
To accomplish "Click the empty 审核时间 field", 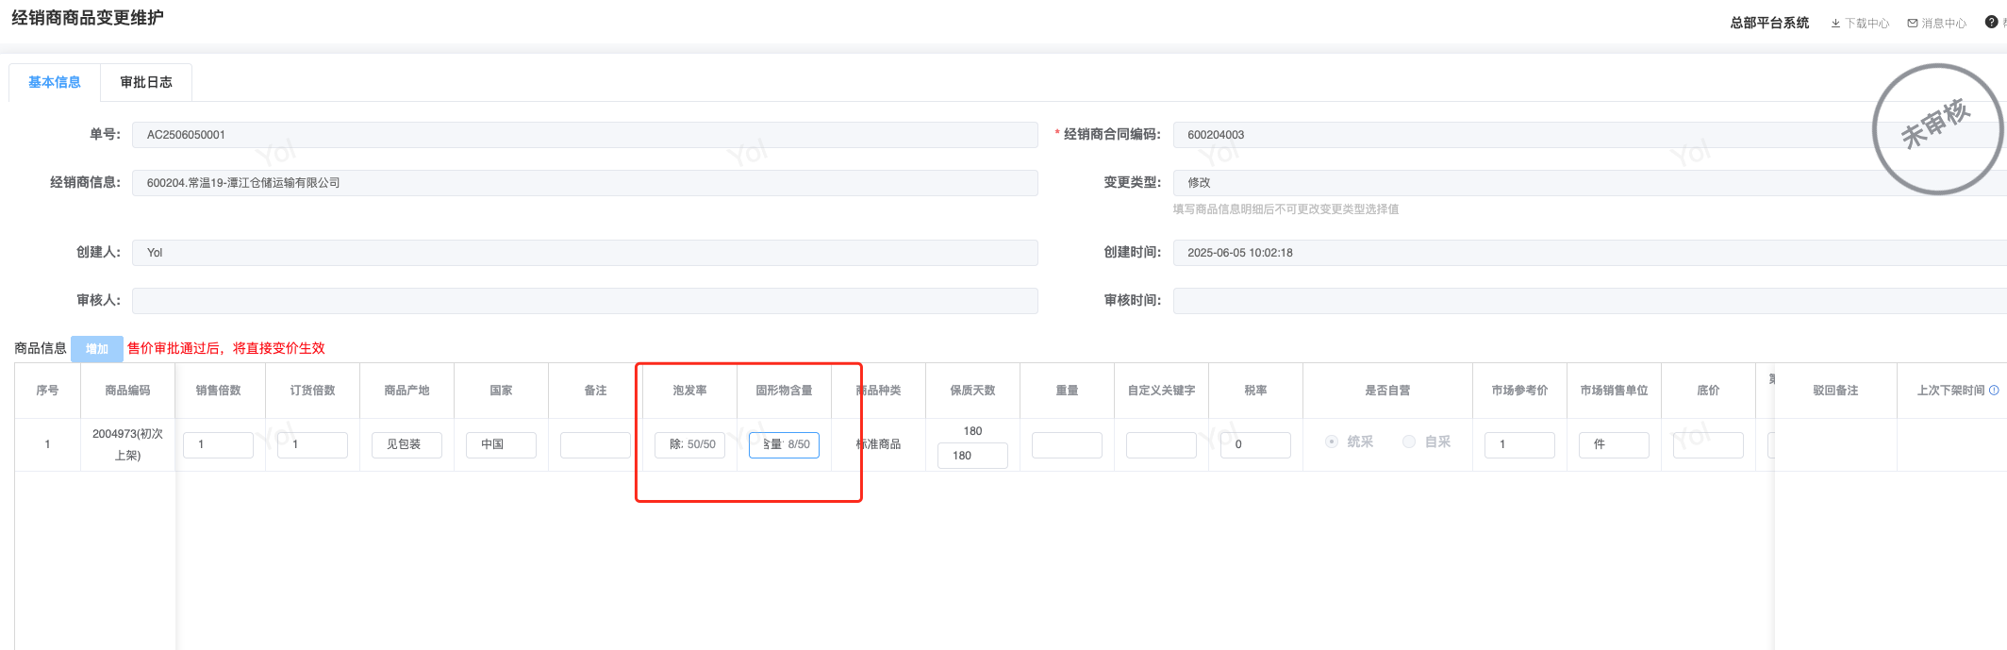I will click(x=1589, y=301).
